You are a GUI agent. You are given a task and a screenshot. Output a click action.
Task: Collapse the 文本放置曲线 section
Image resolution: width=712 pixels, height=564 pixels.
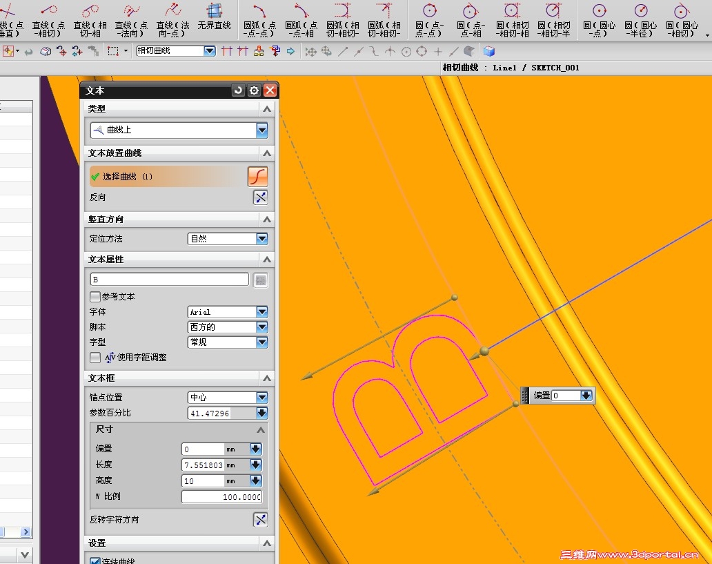267,153
